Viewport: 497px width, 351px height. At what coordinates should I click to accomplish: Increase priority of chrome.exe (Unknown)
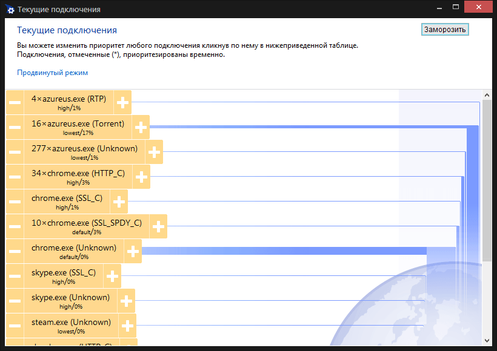coord(133,251)
